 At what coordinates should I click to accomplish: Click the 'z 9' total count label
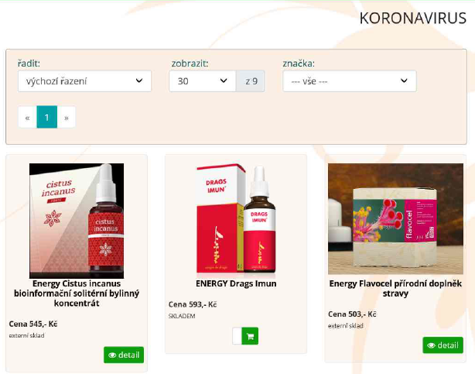pyautogui.click(x=251, y=81)
